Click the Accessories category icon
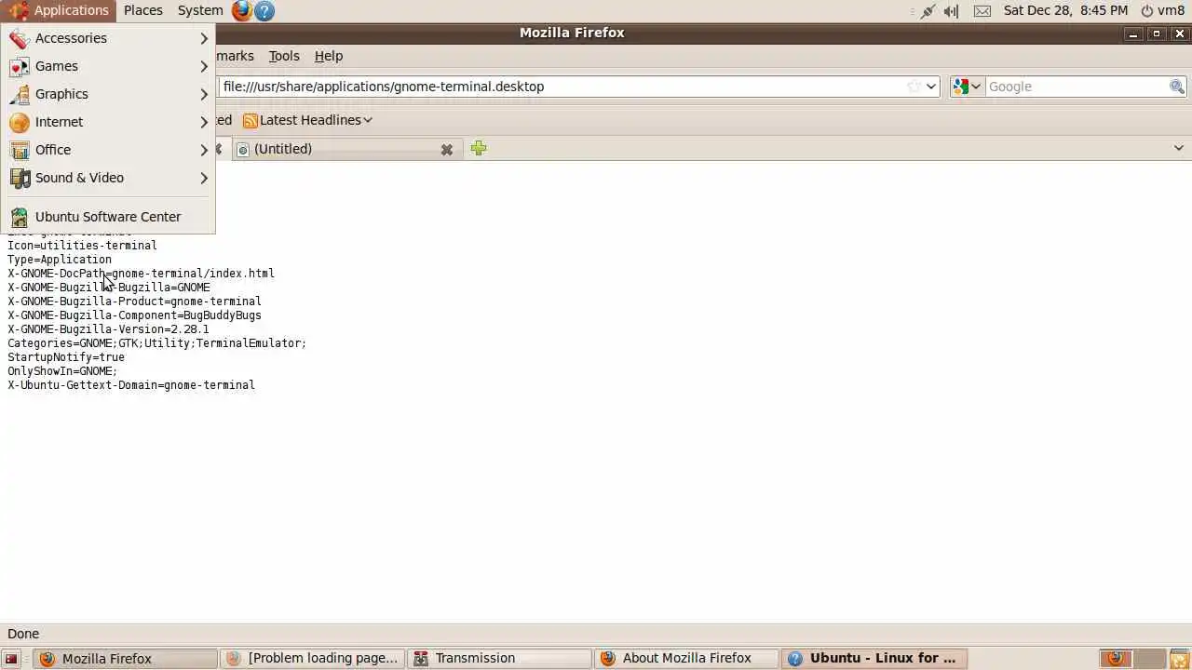 [20, 39]
